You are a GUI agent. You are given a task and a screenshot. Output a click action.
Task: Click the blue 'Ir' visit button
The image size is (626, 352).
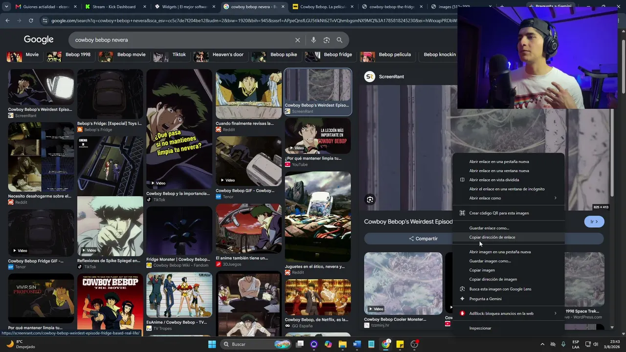click(594, 221)
